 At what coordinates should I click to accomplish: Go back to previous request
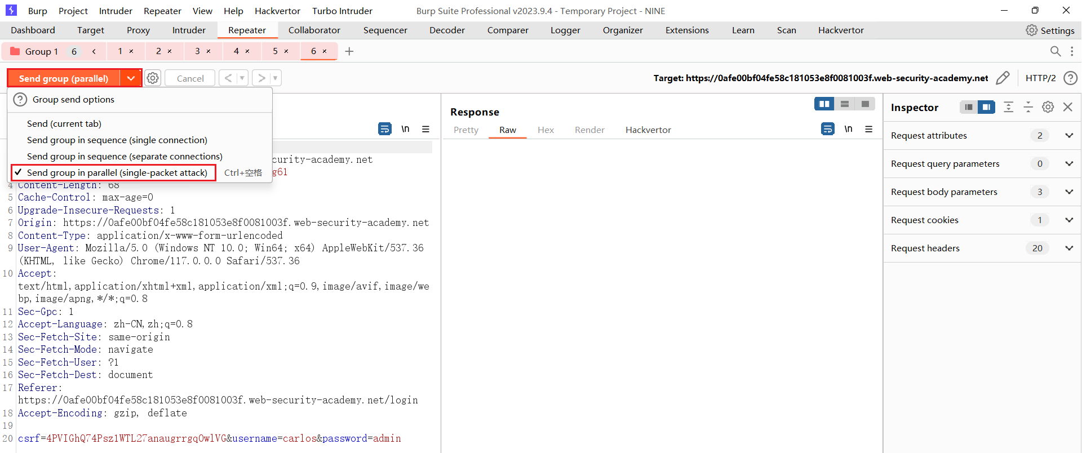point(228,78)
